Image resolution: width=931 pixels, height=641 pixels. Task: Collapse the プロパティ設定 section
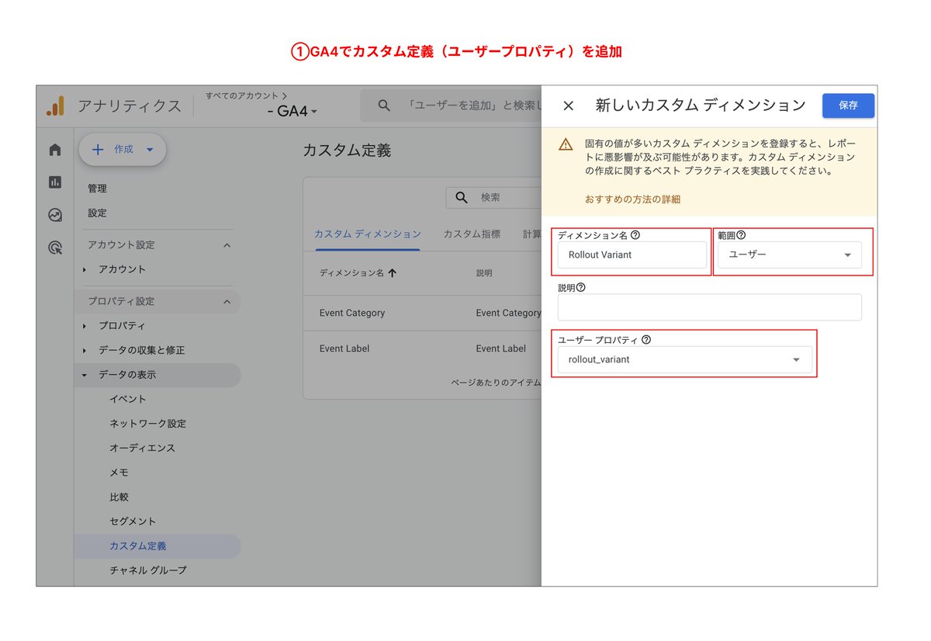(227, 301)
